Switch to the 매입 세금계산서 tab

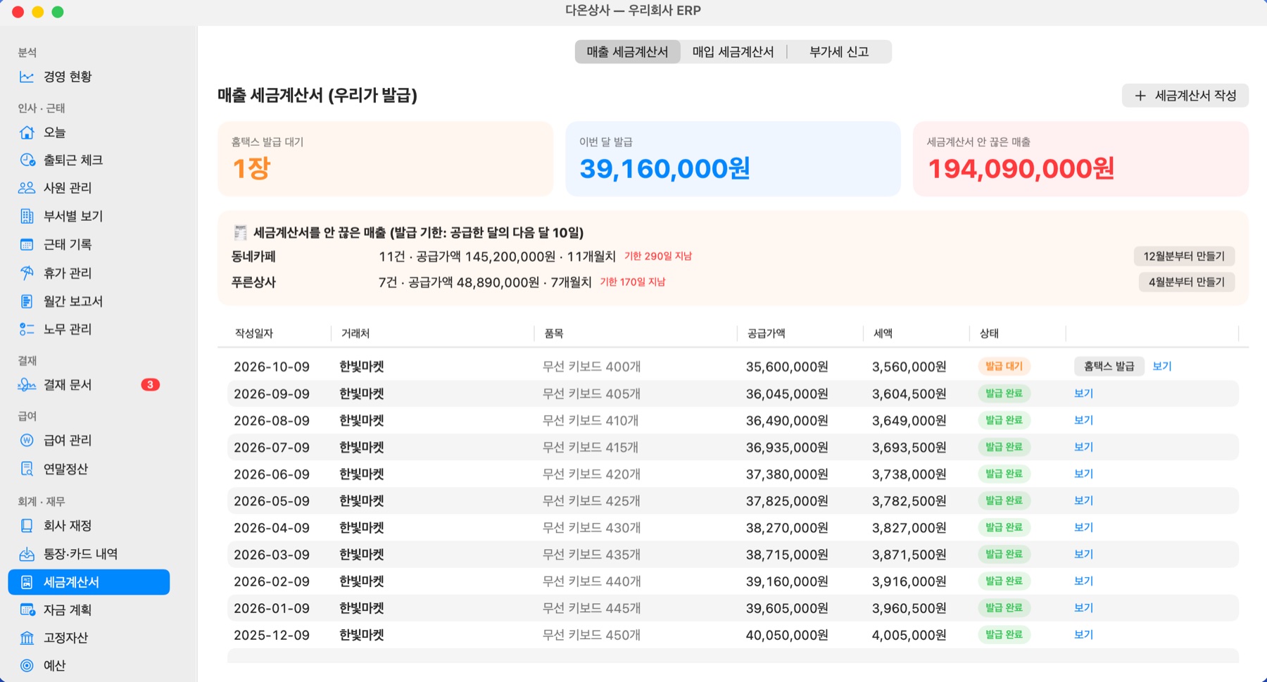[x=733, y=52]
